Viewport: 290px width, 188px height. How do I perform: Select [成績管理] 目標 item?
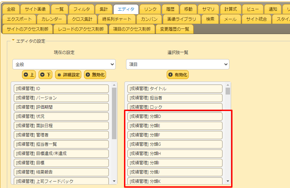click(61, 163)
